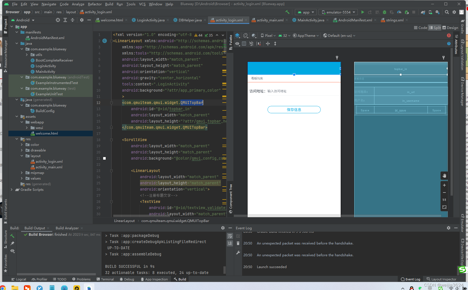This screenshot has height=290, width=468.
Task: Attach debugger to Android process icon
Action: pyautogui.click(x=406, y=12)
